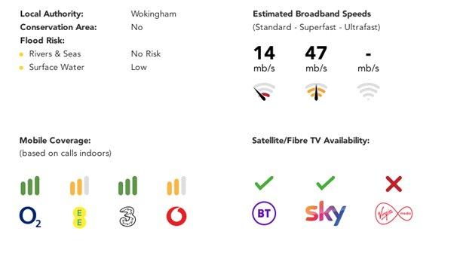Select the Sky logo
The height and width of the screenshot is (274, 454).
326,213
